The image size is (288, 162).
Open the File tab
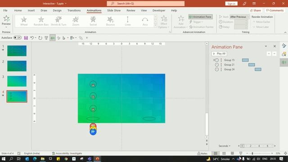coord(5,10)
